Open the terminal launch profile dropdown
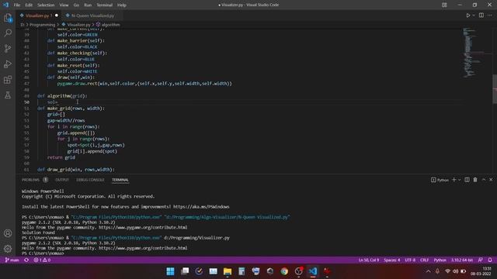The image size is (497, 279). coord(459,180)
